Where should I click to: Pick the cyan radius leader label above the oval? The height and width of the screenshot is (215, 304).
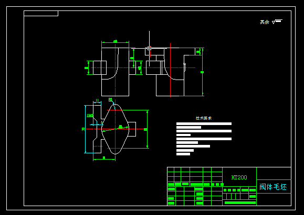[110, 99]
